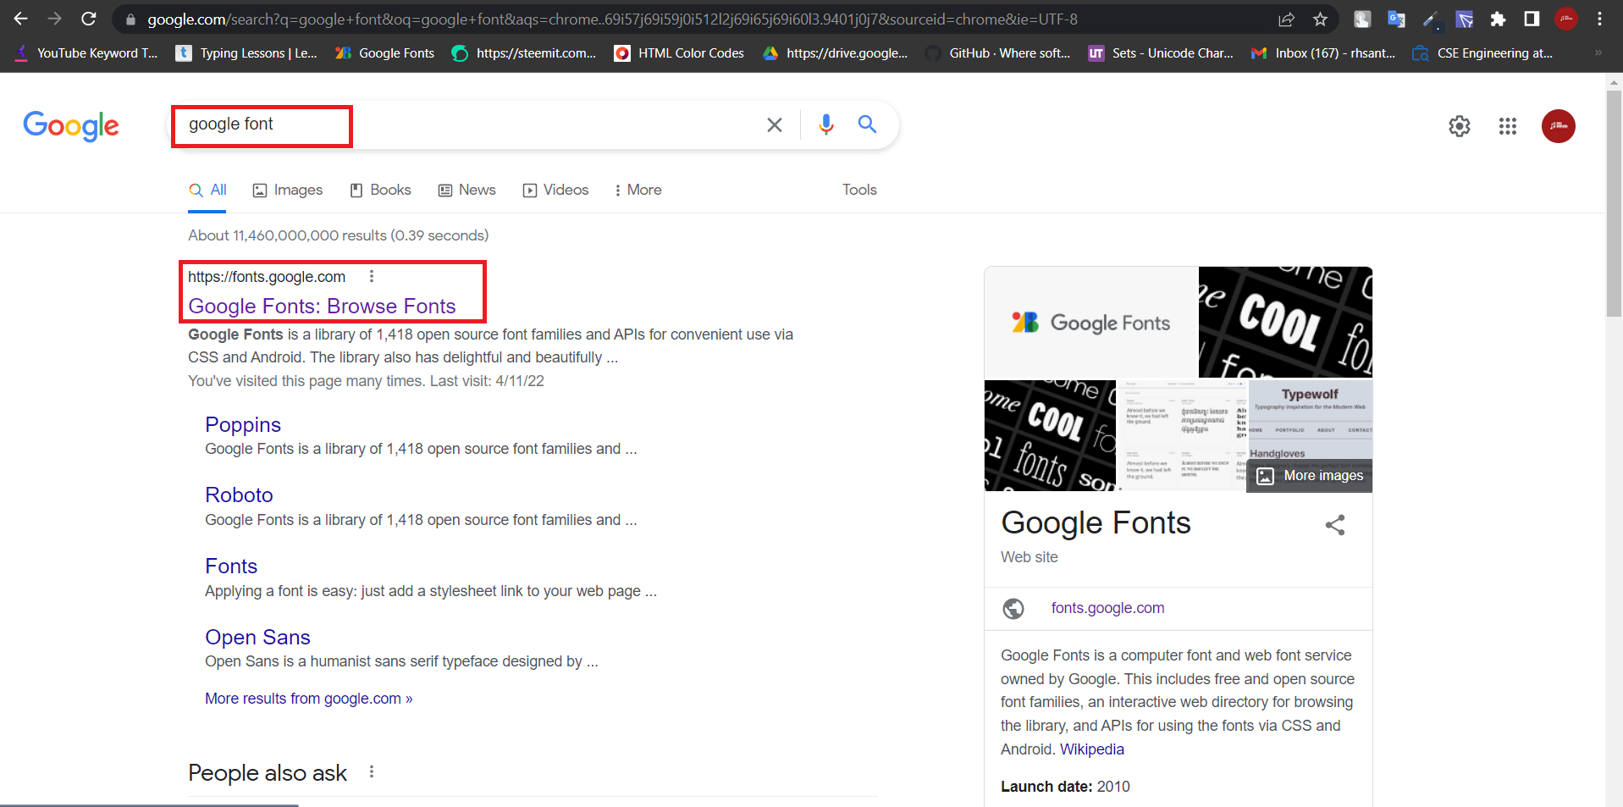Switch to the Images tab
Screen dimensions: 1623x807
coord(288,191)
